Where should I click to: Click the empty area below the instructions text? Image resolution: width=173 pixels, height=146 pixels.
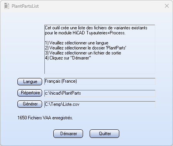[x=100, y=67]
